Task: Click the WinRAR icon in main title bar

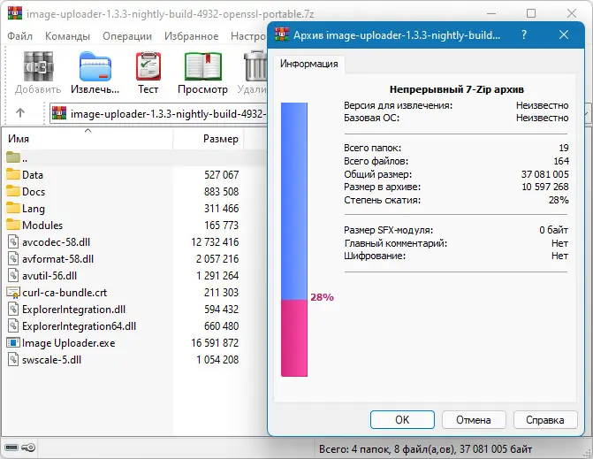Action: click(14, 13)
